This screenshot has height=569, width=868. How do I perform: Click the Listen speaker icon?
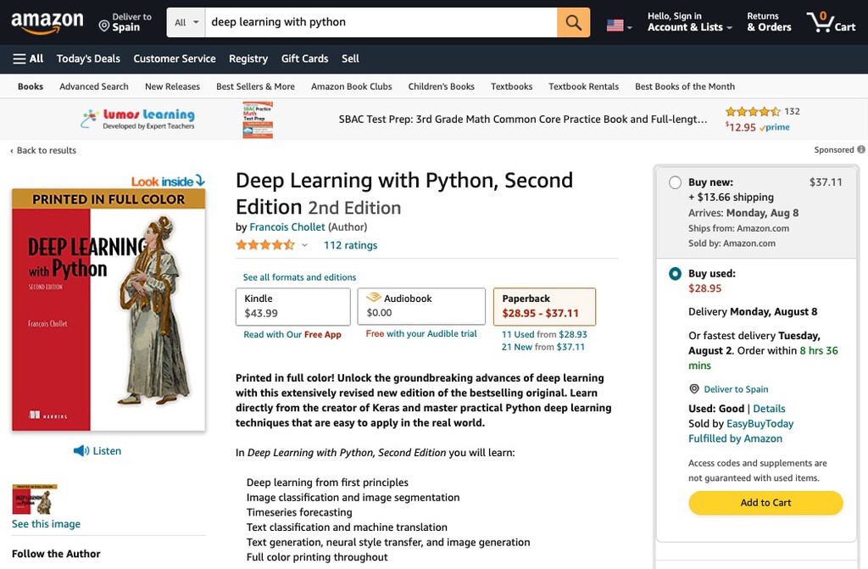click(x=81, y=451)
